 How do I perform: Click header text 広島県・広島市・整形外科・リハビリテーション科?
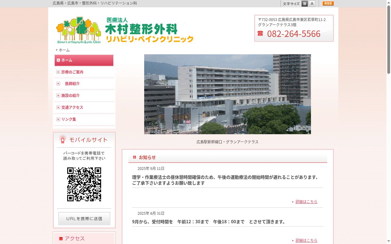click(x=95, y=3)
